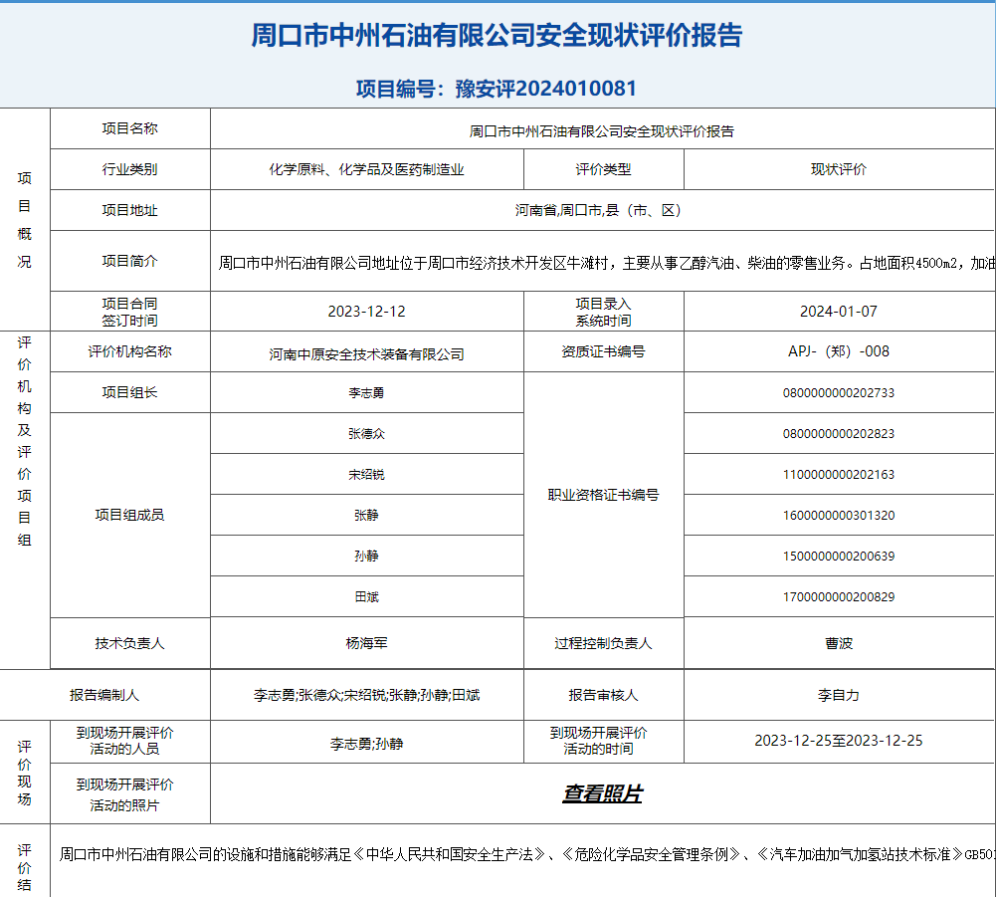Click the 项目组长 label cell
The image size is (996, 897).
click(129, 393)
